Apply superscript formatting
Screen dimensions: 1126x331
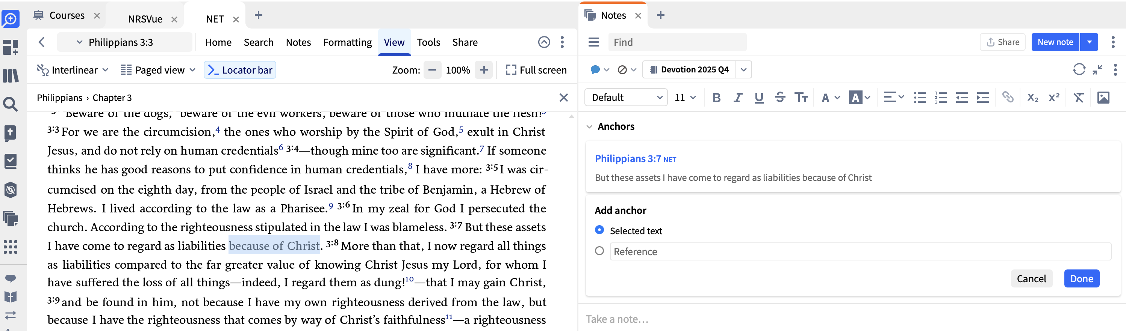(1053, 97)
